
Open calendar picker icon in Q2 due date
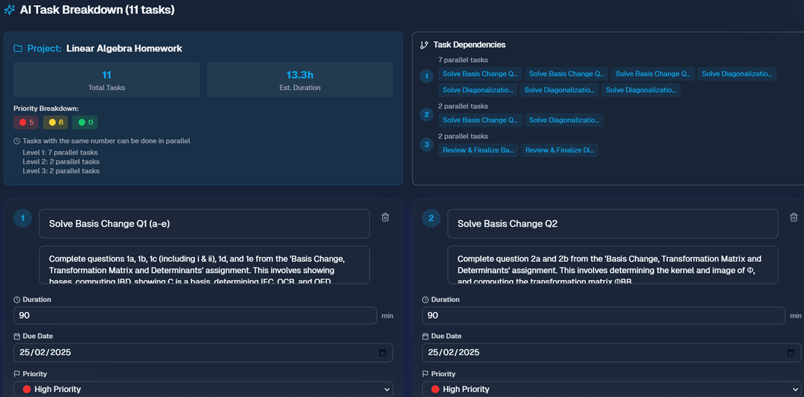point(791,352)
